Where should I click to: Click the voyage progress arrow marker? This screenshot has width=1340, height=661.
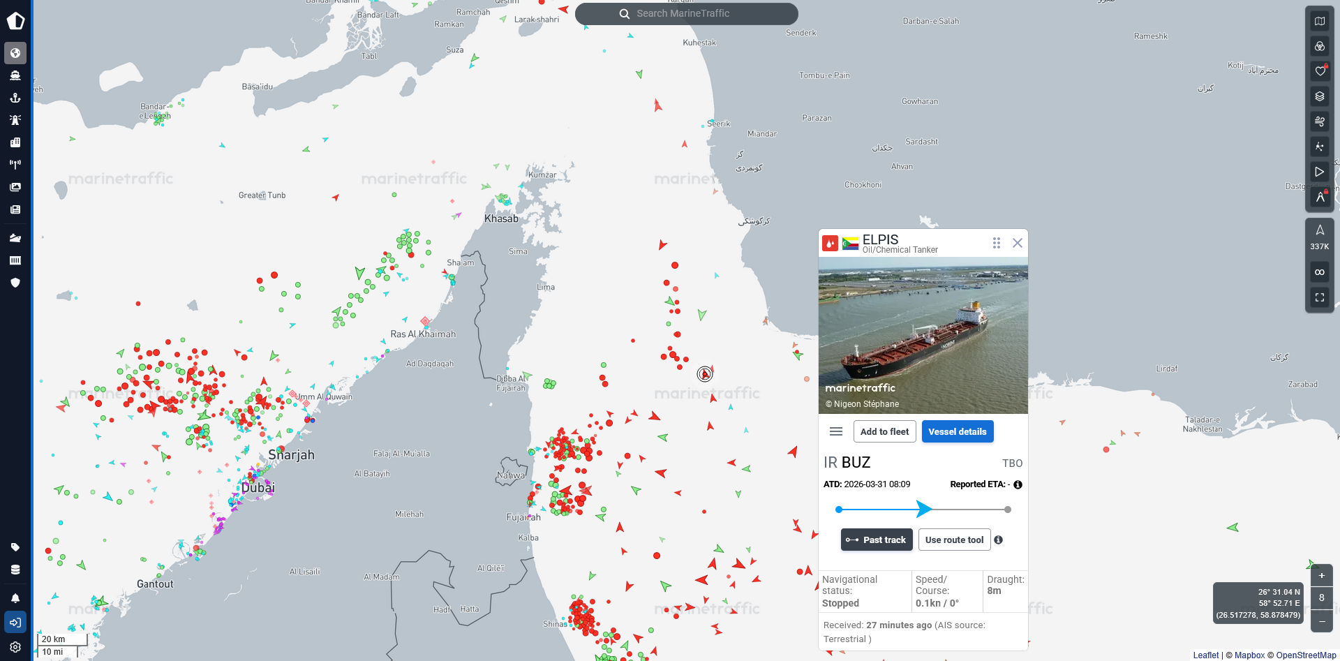point(923,509)
